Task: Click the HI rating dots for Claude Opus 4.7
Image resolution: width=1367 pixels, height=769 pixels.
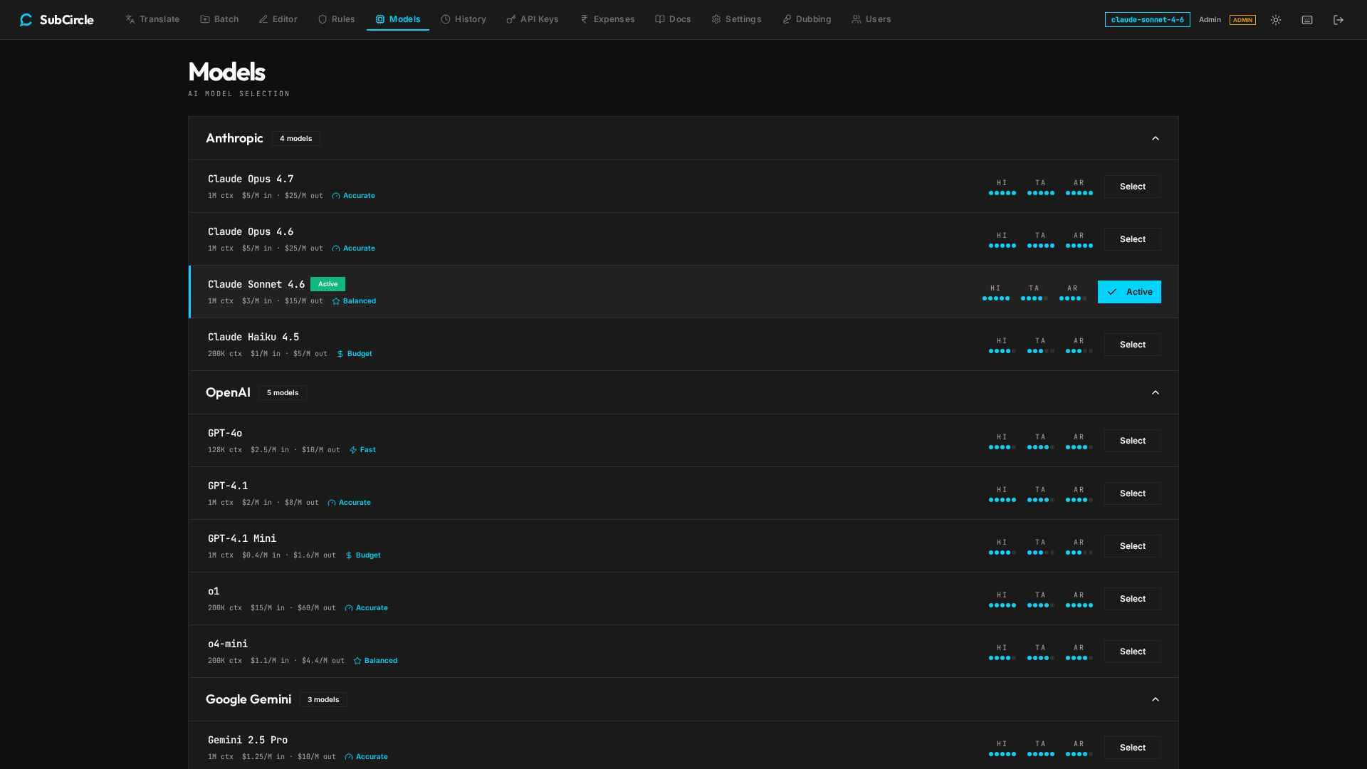Action: [x=1002, y=193]
